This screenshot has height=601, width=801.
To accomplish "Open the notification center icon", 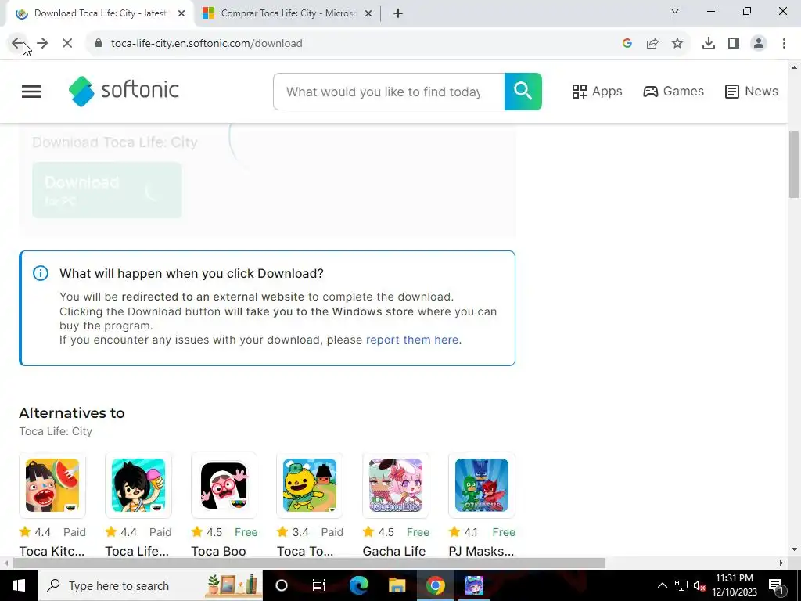I will click(x=776, y=585).
